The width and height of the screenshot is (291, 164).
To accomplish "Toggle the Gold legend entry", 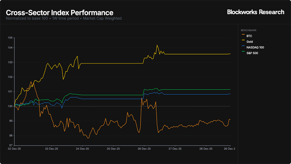I will pos(250,42).
